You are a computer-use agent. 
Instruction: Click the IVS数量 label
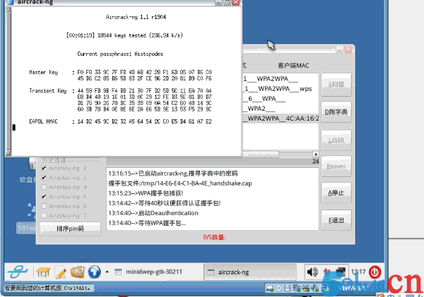tap(214, 237)
